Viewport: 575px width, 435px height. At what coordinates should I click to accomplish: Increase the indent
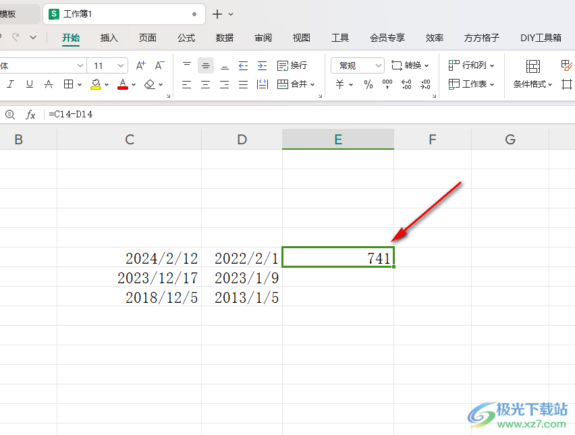click(263, 65)
